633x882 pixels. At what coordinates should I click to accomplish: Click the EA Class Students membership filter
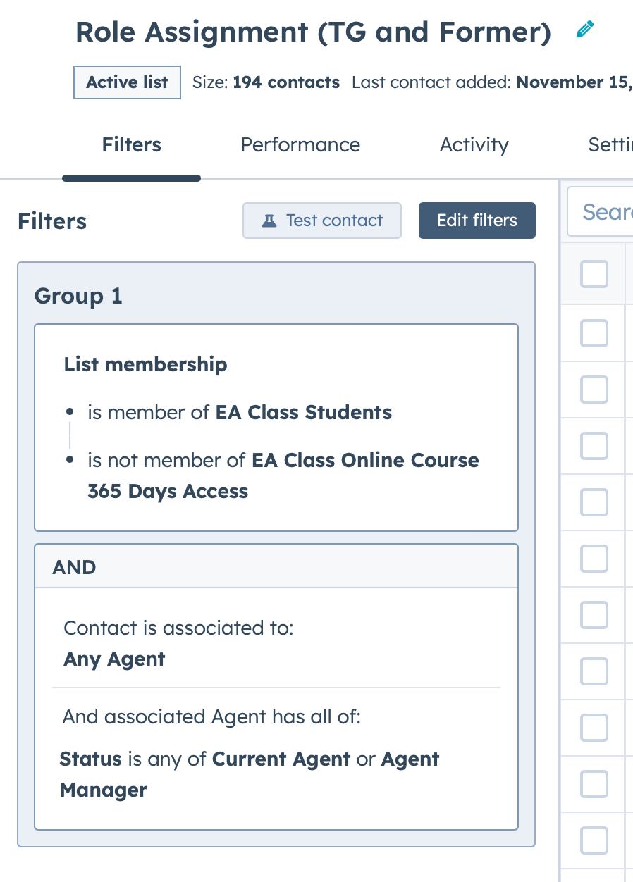240,412
